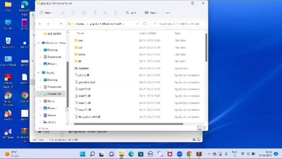Open the McAfee icon on taskbar
Image resolution: width=282 pixels, height=159 pixels.
point(170,154)
